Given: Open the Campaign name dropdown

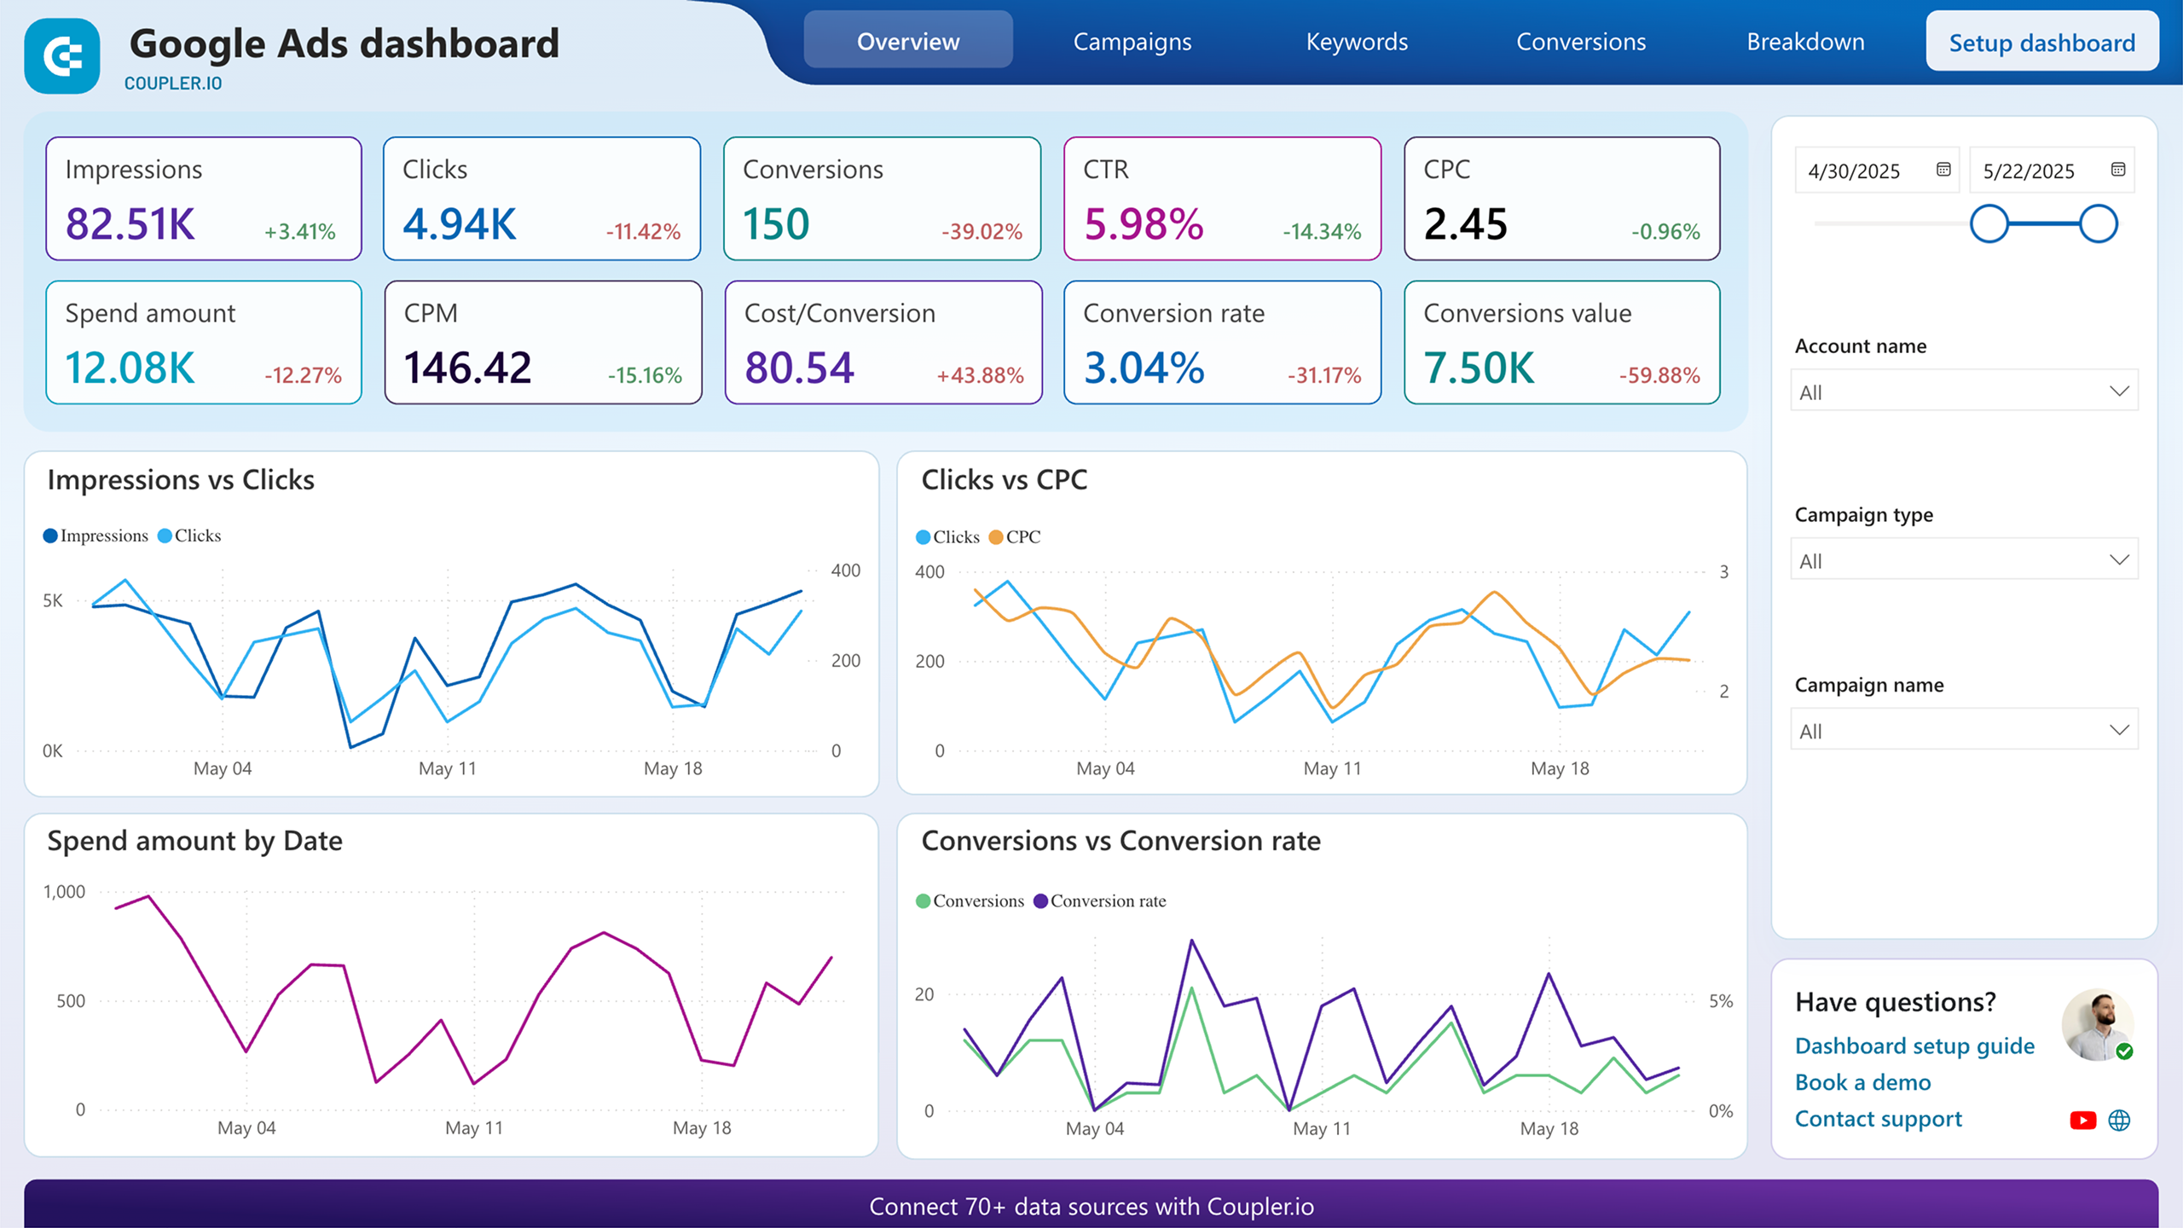Looking at the screenshot, I should [x=1963, y=729].
